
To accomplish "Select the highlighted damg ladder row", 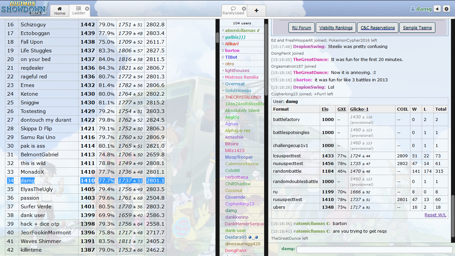I will [86, 181].
